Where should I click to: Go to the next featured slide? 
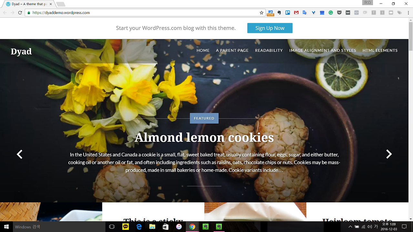(x=389, y=154)
